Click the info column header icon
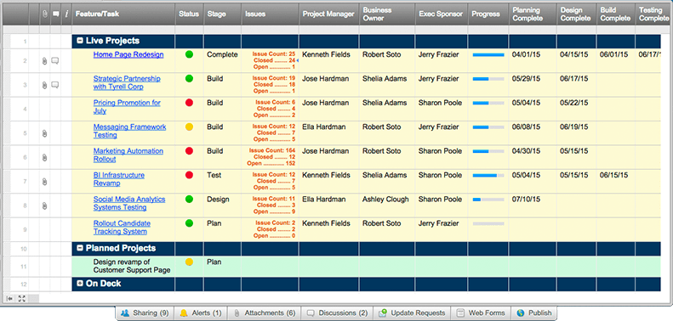Image resolution: width=673 pixels, height=321 pixels. coord(66,14)
